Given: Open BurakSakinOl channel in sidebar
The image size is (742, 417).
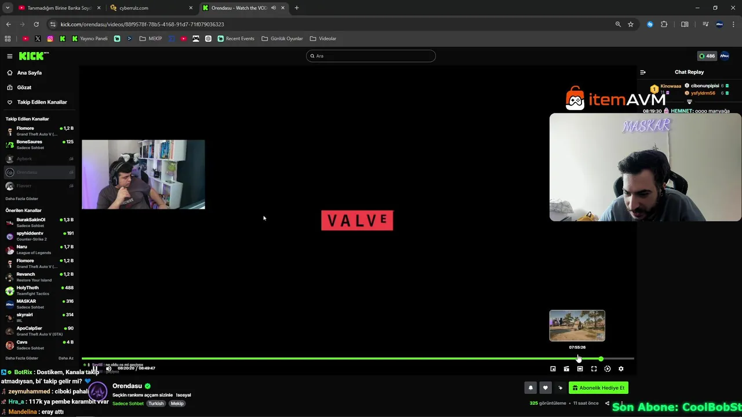Looking at the screenshot, I should tap(39, 222).
